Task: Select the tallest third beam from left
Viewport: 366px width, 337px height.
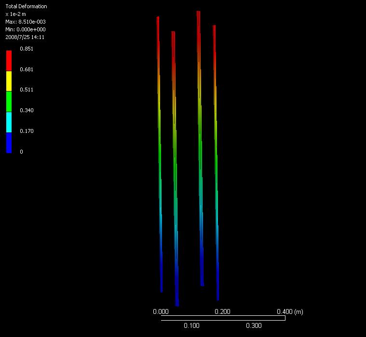Action: tap(200, 148)
